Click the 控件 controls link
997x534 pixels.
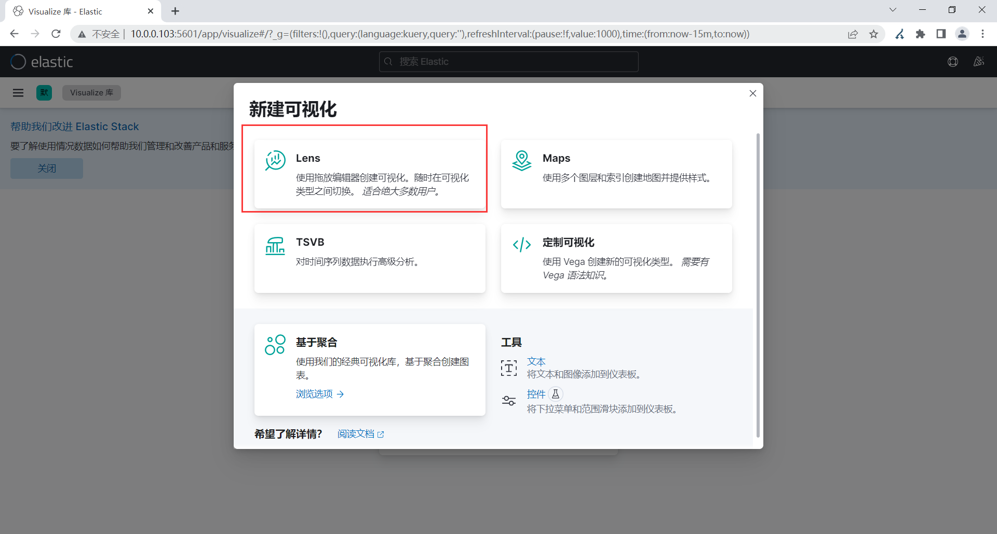pyautogui.click(x=536, y=394)
